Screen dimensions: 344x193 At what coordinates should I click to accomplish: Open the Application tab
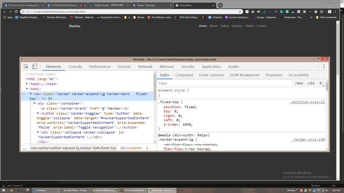[x=211, y=66]
